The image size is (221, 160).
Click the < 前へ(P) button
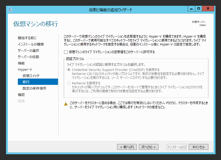pos(127,147)
